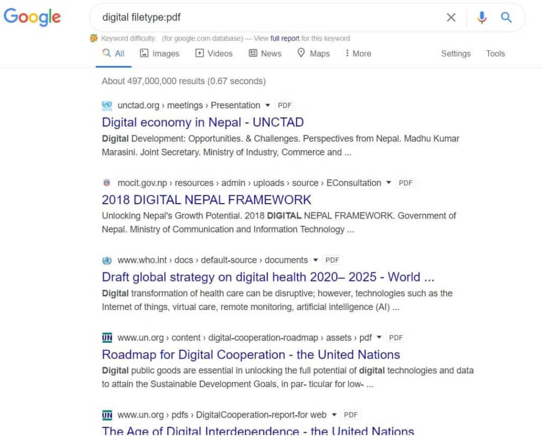Open Draft global strategy on digital health
Screen dimensions: 542x437
[268, 277]
